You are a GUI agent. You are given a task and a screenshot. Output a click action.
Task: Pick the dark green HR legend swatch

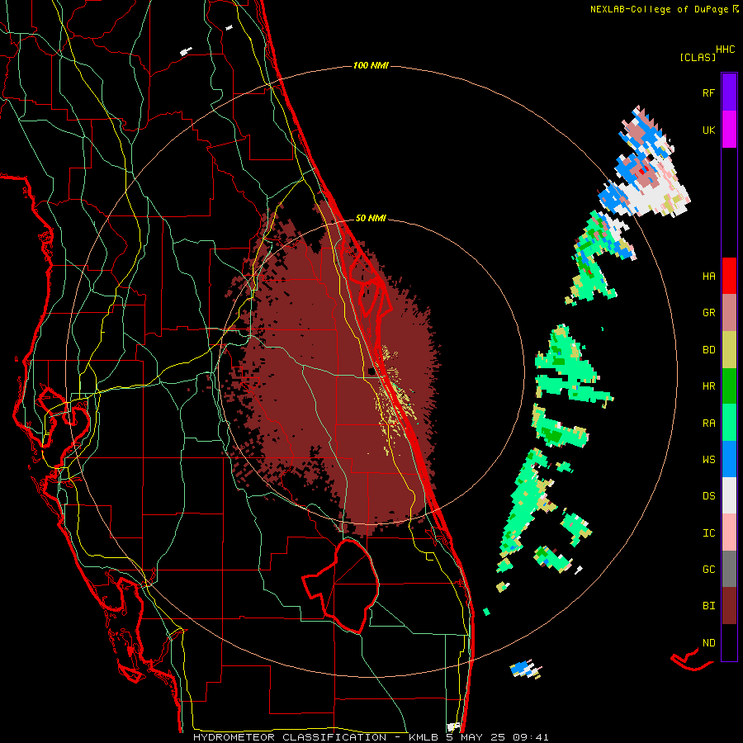[729, 386]
